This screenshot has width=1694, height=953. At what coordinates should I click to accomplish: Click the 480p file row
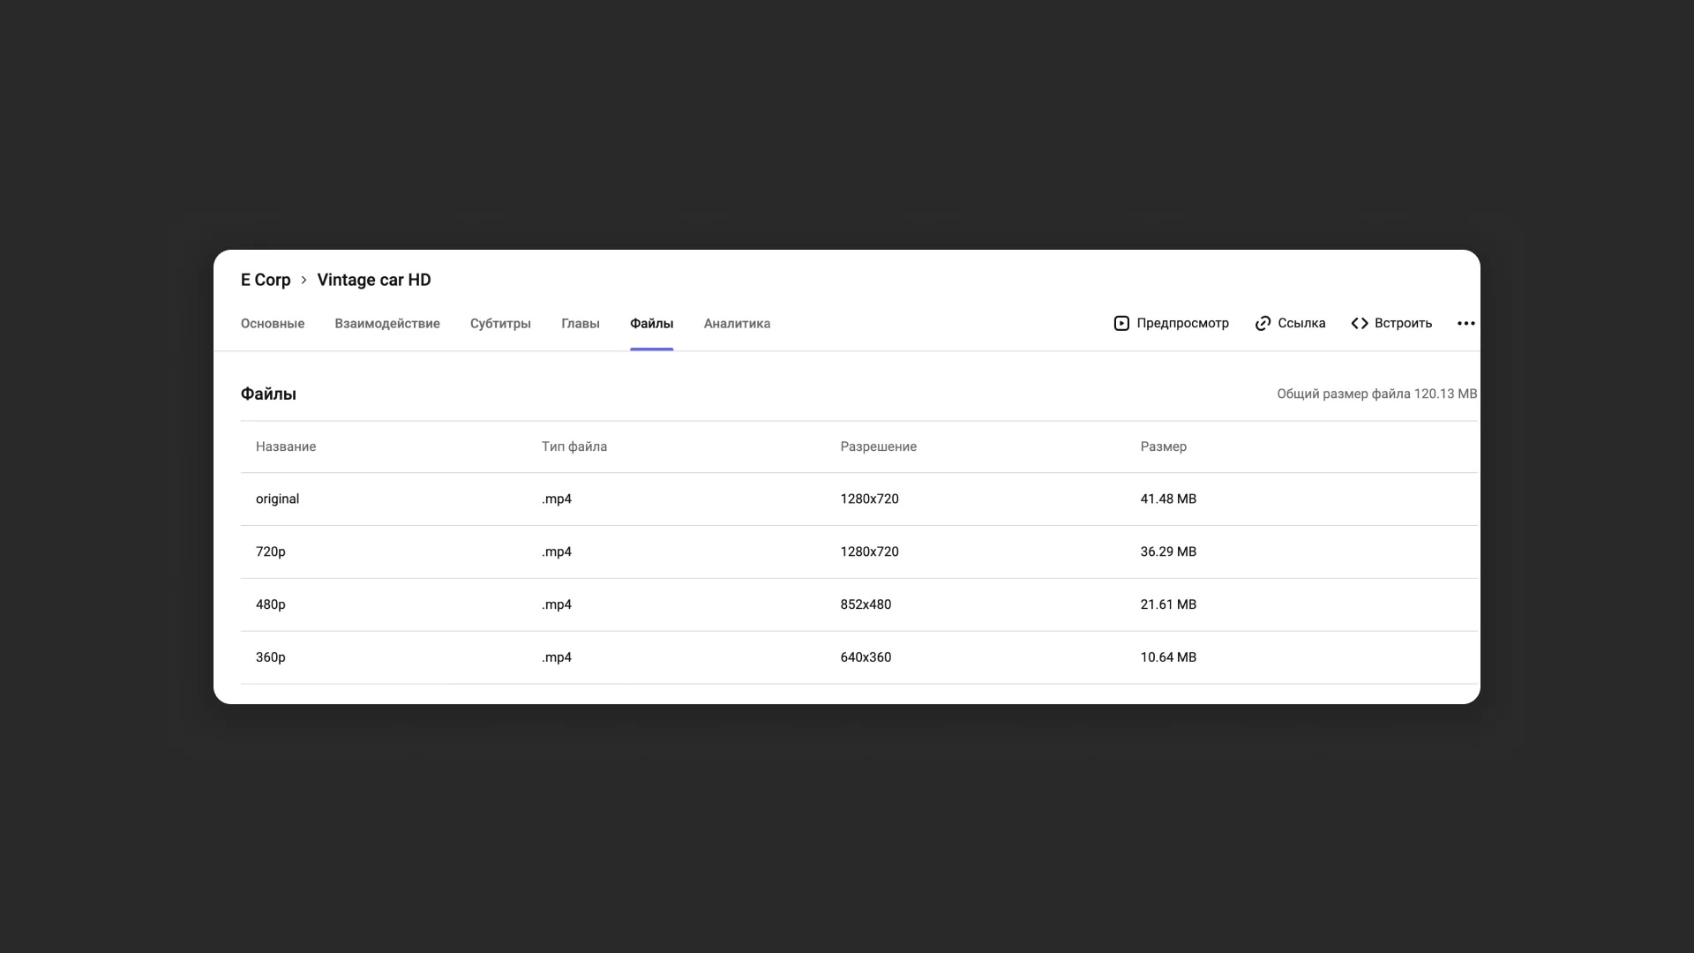(271, 605)
